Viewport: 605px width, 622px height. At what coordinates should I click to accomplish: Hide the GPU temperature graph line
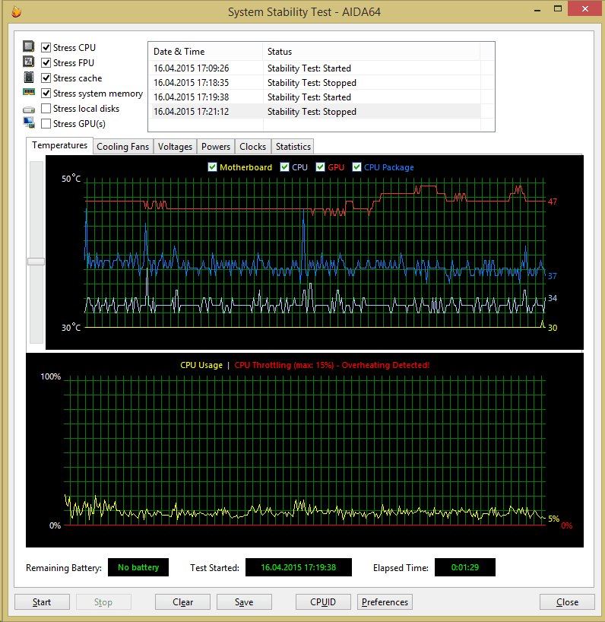[x=320, y=167]
